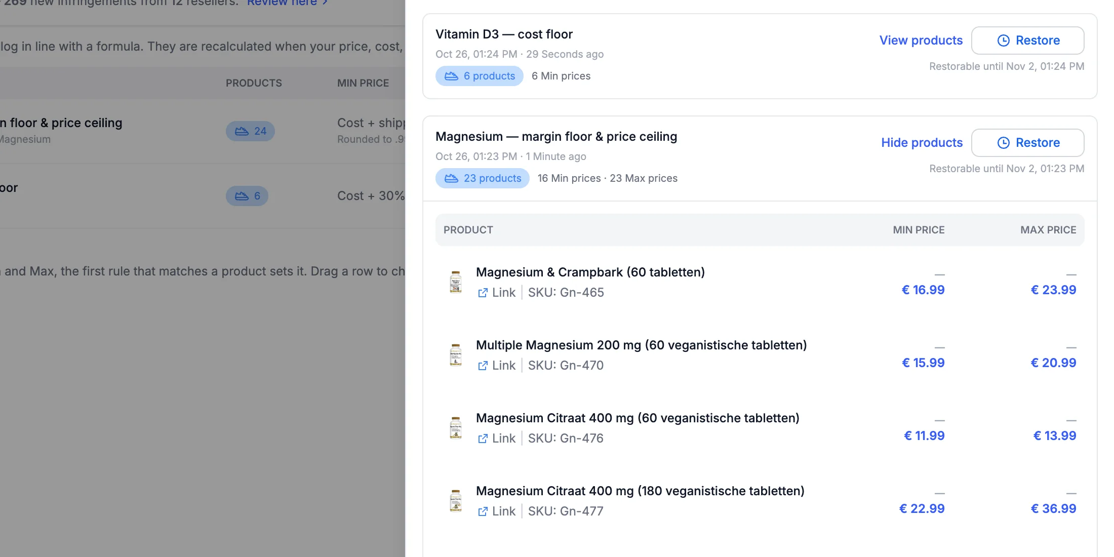The height and width of the screenshot is (557, 1114).
Task: Click the clock icon in Magnesium Restore
Action: (x=1003, y=143)
